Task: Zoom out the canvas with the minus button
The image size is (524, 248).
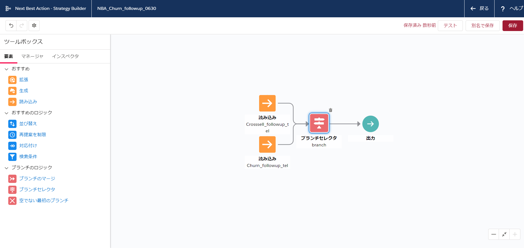Action: pos(493,234)
